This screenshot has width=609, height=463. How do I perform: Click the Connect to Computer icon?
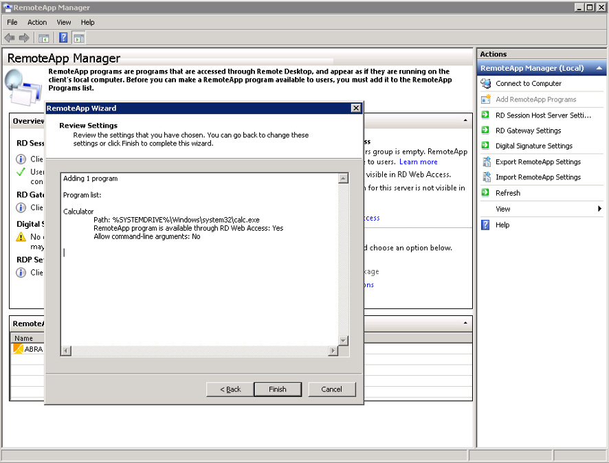pos(486,84)
